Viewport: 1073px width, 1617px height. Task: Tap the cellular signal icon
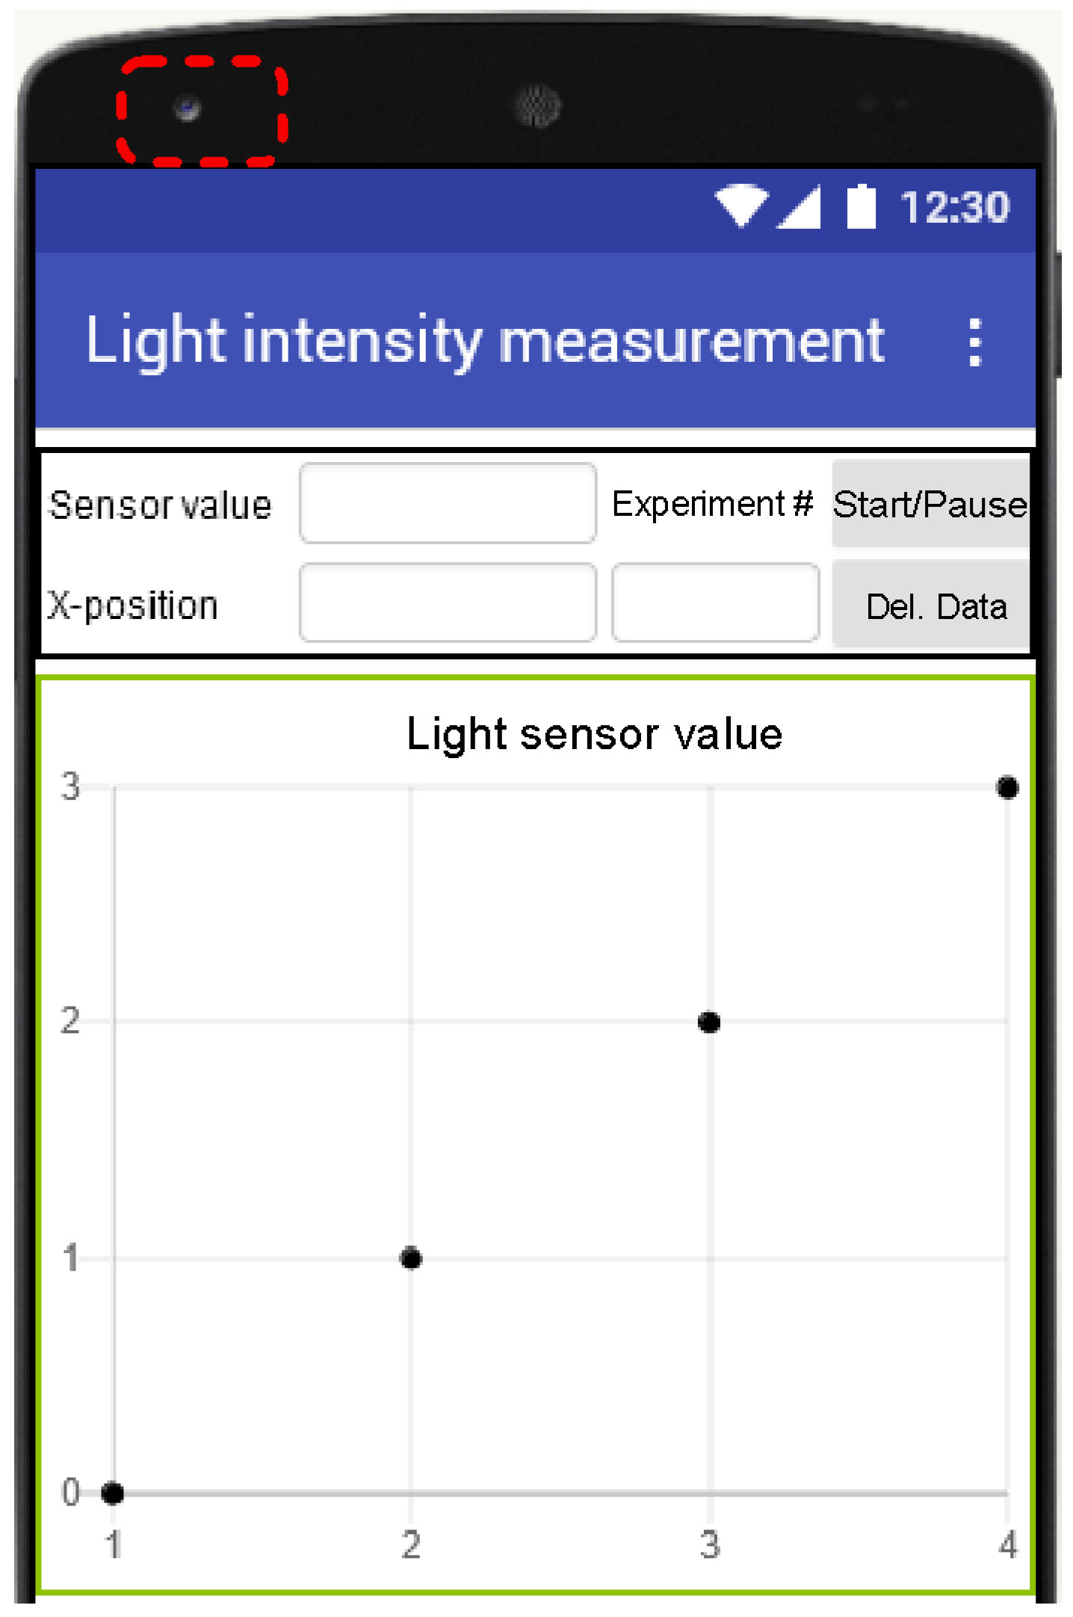point(800,206)
